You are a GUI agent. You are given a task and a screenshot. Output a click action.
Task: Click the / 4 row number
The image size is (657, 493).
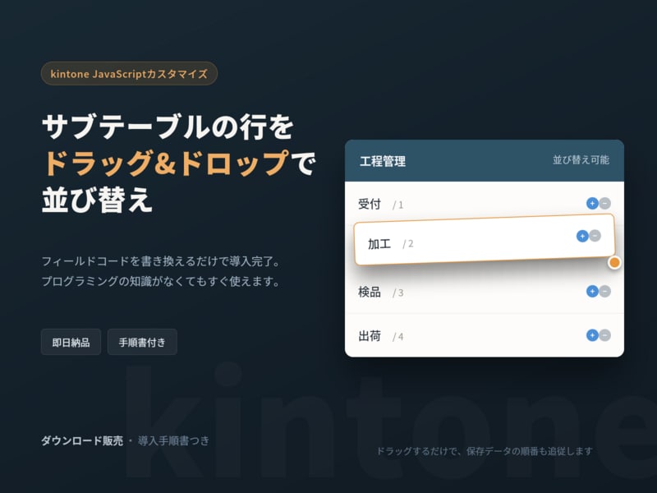397,337
